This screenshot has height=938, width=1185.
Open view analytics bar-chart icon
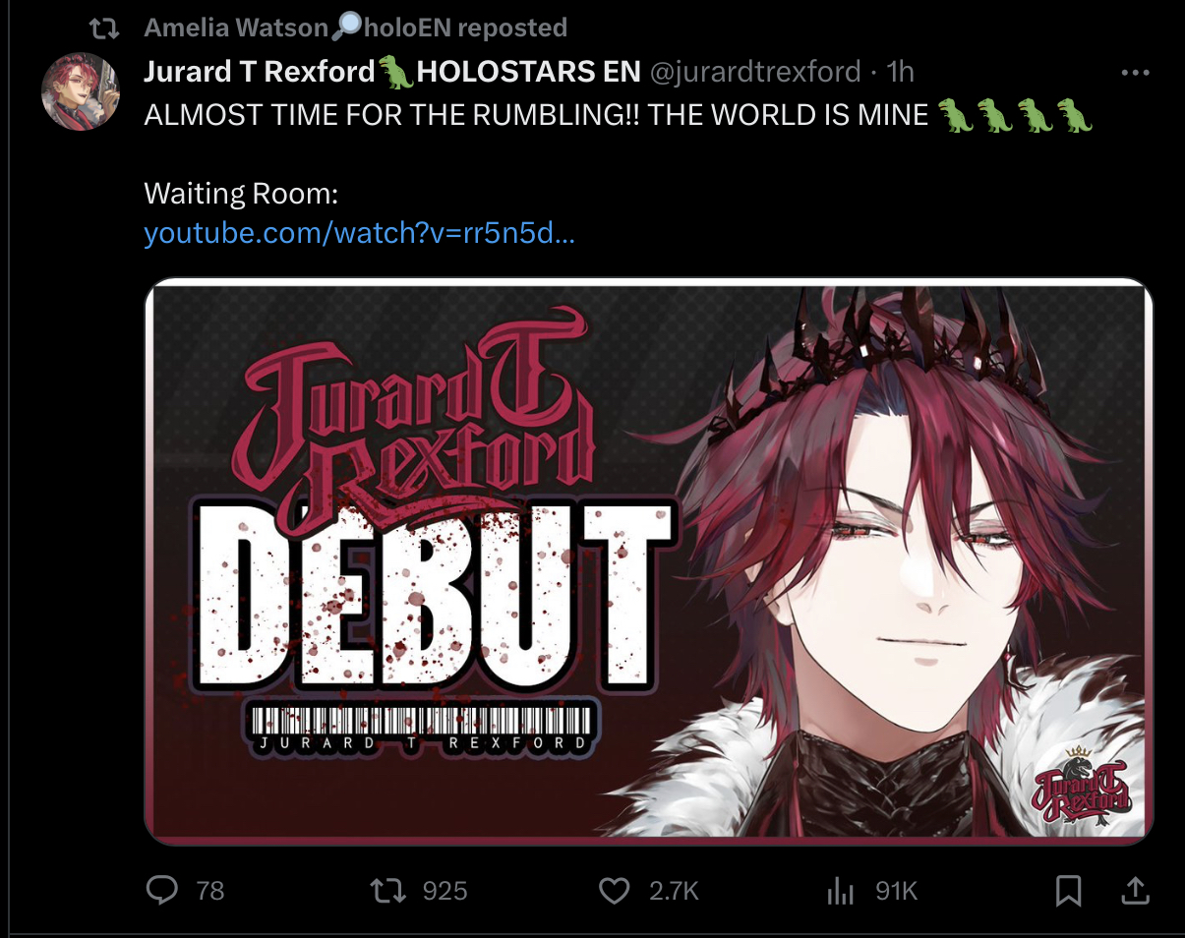pyautogui.click(x=840, y=892)
